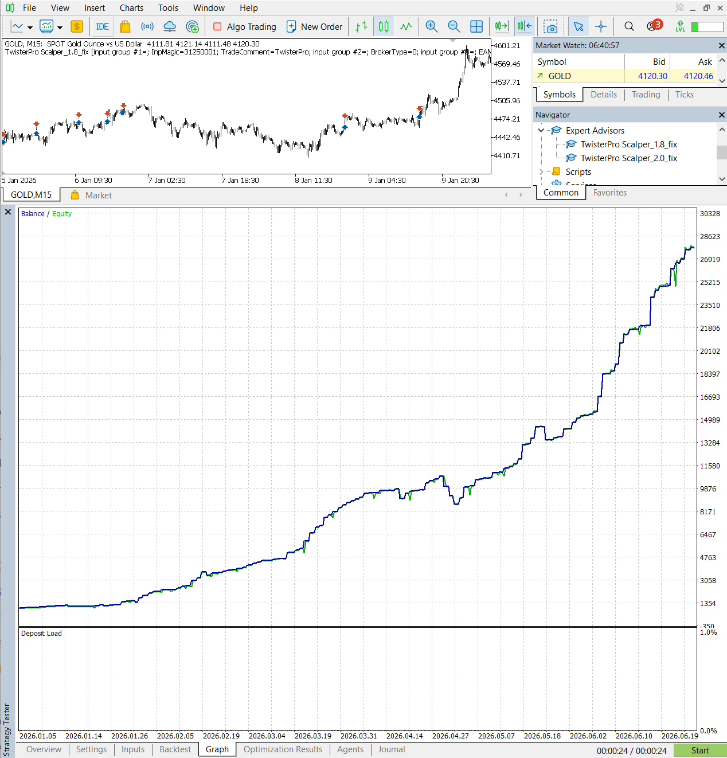The height and width of the screenshot is (758, 727).
Task: Expand the Scripts tree node
Action: (x=541, y=172)
